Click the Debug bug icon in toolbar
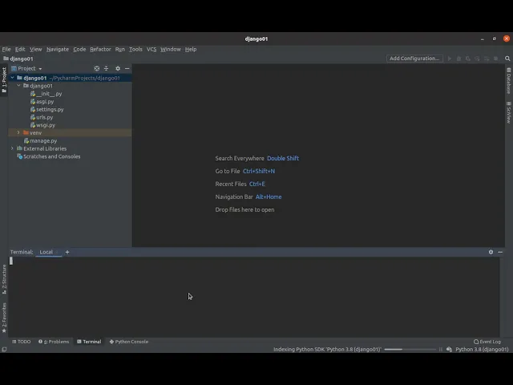This screenshot has height=385, width=513. tap(458, 59)
